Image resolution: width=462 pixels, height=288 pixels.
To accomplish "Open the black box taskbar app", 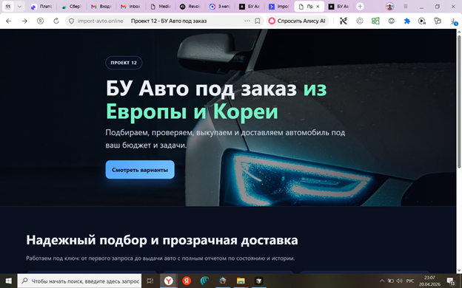I will 258,281.
